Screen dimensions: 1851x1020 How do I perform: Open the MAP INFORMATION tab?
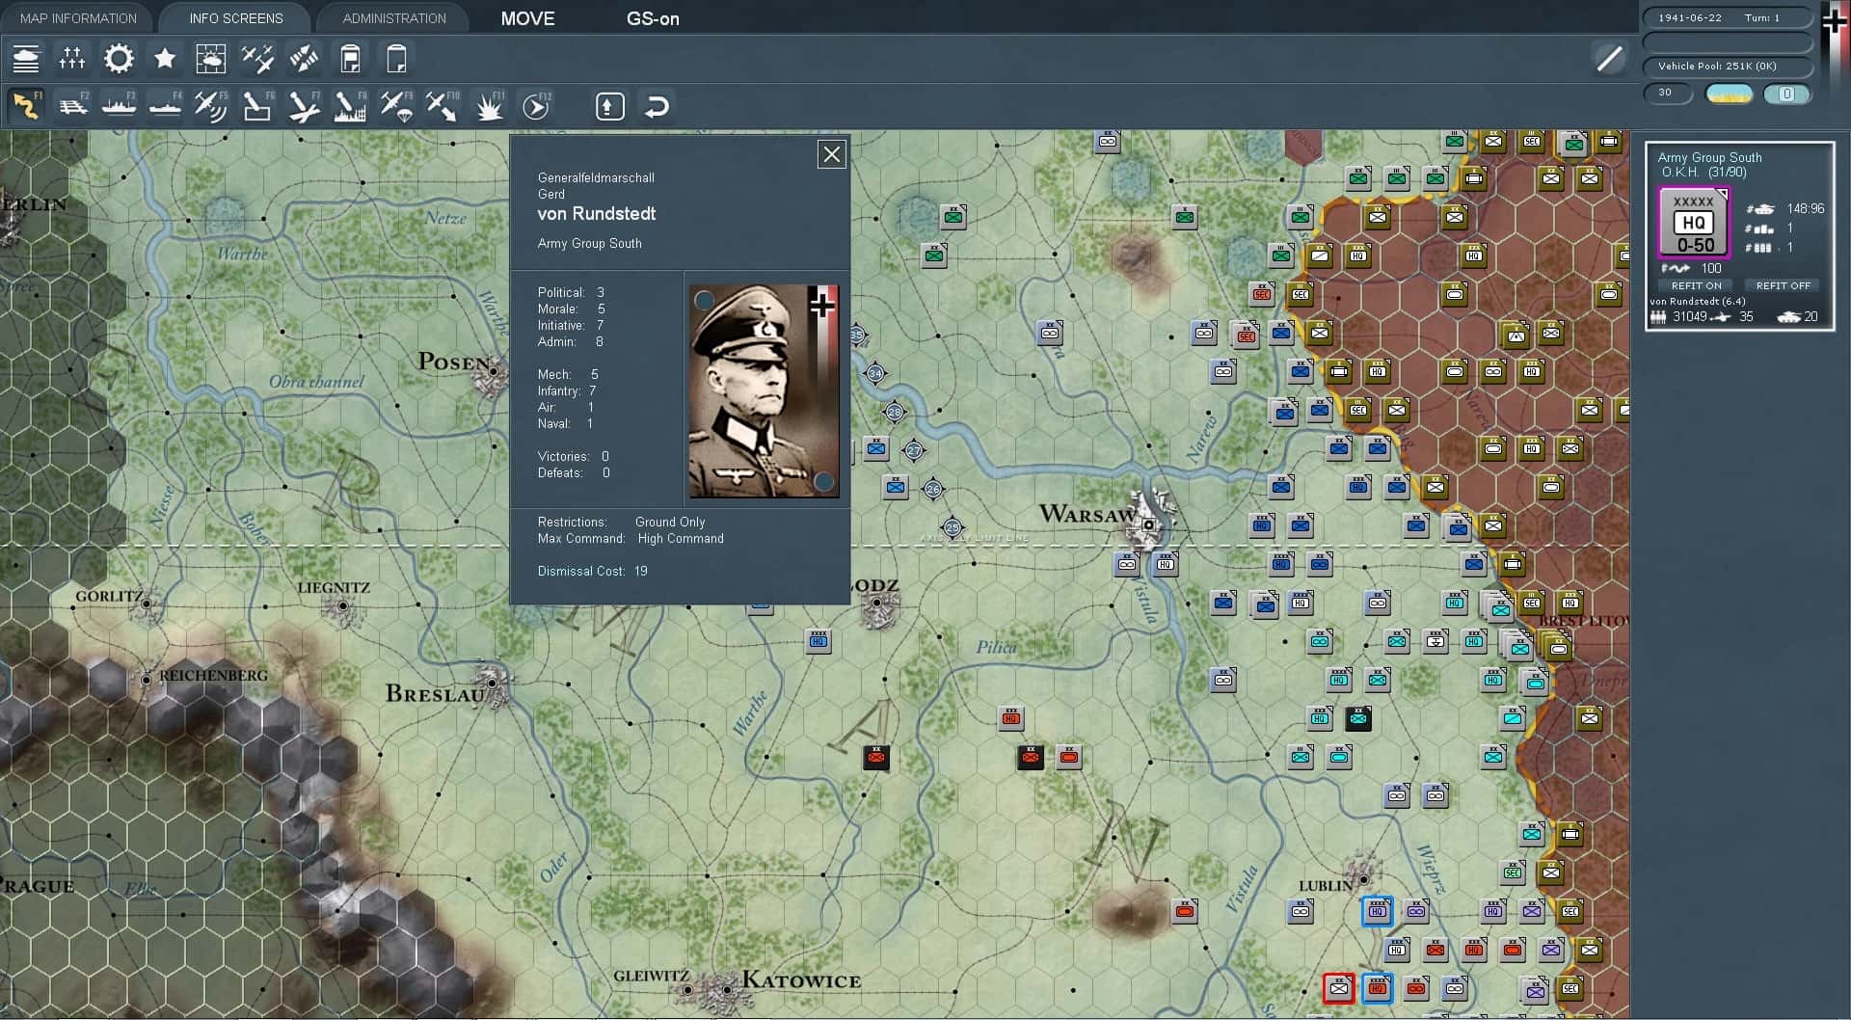tap(77, 17)
